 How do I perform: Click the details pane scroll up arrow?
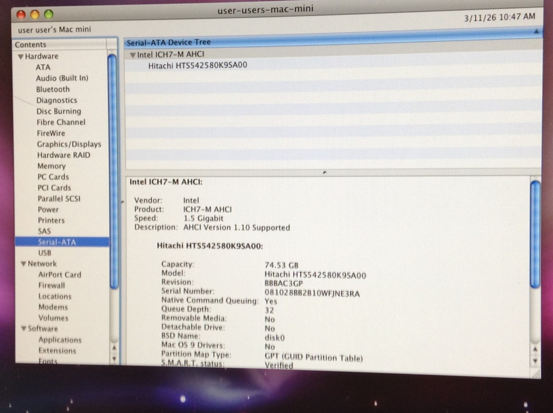[x=535, y=349]
